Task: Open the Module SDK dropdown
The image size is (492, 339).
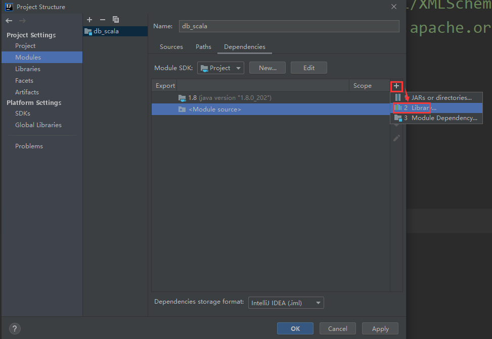Action: pyautogui.click(x=220, y=68)
